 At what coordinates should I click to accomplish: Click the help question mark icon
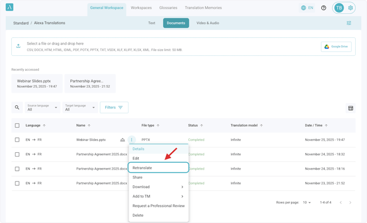coord(323,8)
